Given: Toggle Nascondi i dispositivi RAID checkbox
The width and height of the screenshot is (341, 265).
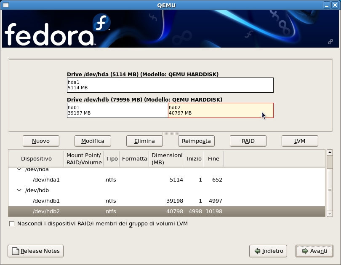Looking at the screenshot, I should pos(12,224).
